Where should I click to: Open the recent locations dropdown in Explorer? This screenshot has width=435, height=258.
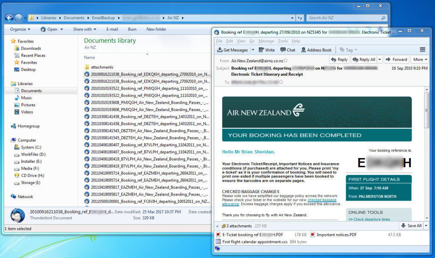tap(25, 18)
